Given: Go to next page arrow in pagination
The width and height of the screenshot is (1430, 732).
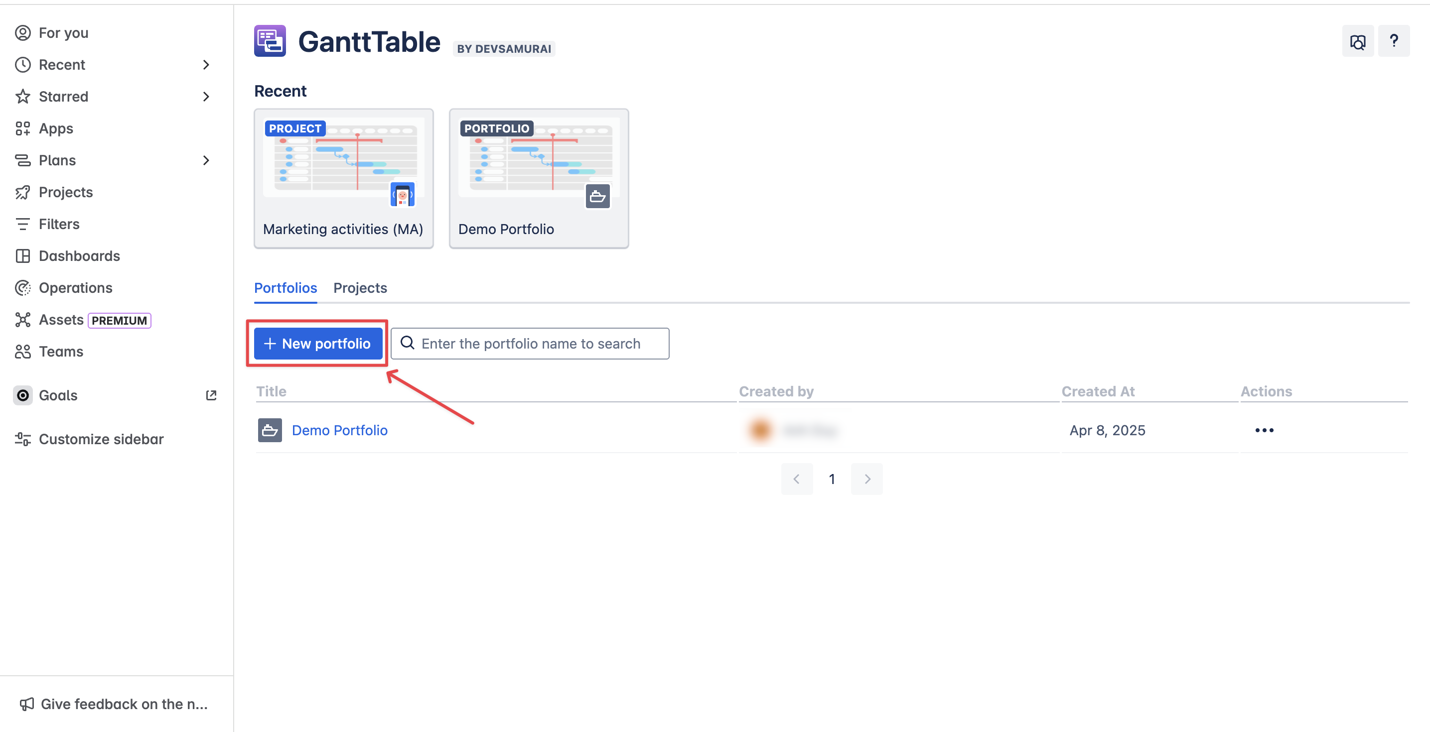Looking at the screenshot, I should [866, 479].
